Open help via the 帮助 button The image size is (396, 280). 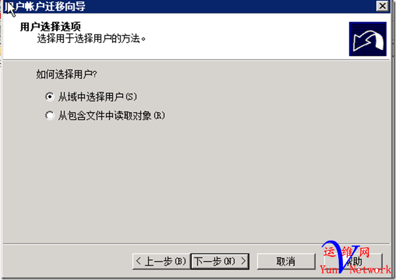354,262
